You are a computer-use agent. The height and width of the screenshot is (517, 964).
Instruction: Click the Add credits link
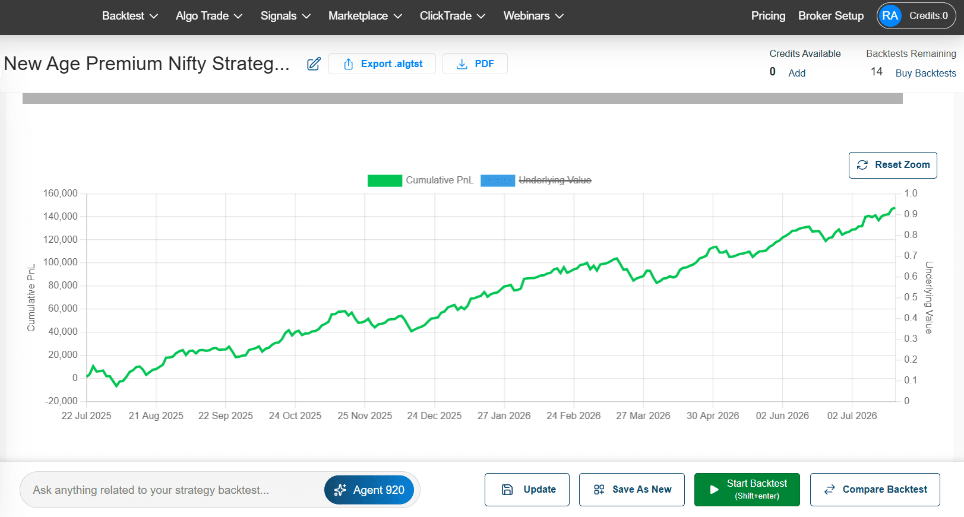797,73
